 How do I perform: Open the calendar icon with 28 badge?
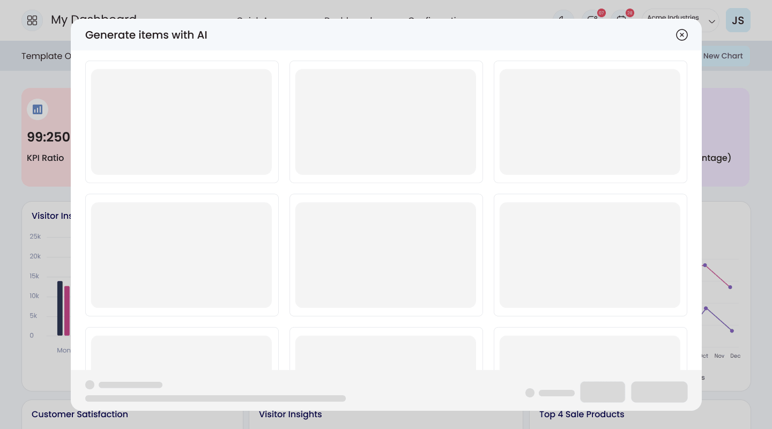[621, 19]
